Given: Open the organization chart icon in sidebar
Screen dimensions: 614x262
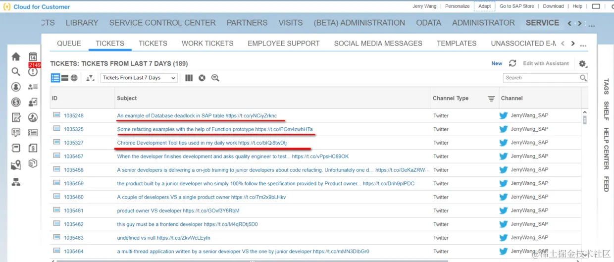Looking at the screenshot, I should click(x=16, y=182).
